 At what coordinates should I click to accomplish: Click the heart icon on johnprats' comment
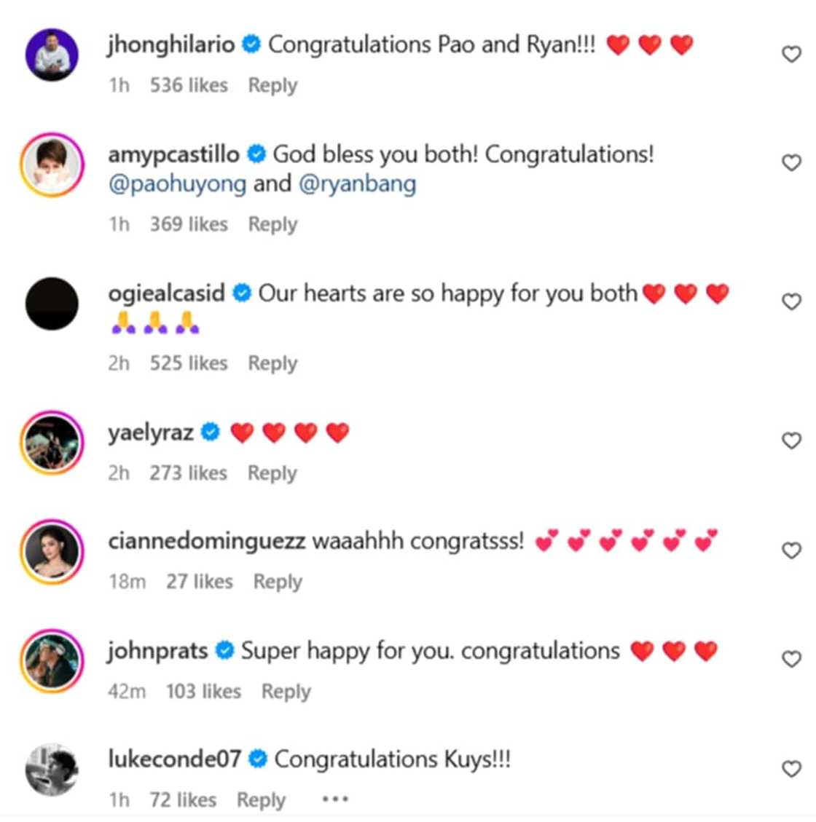pos(791,659)
